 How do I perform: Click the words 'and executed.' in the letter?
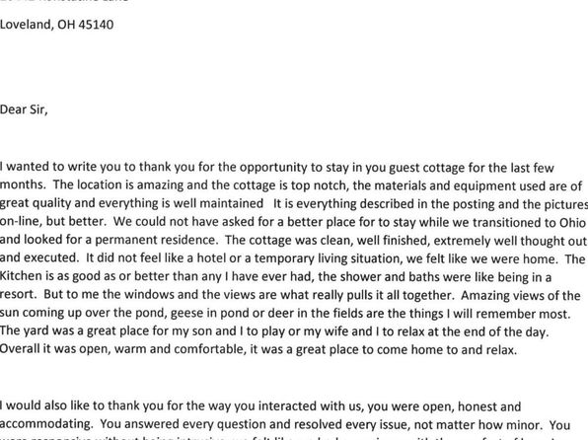point(39,257)
